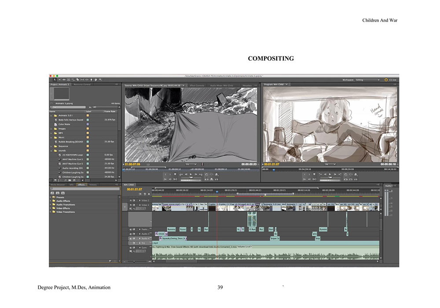440x308 pixels.
Task: Click the CS Live icon
Action: [x=386, y=80]
